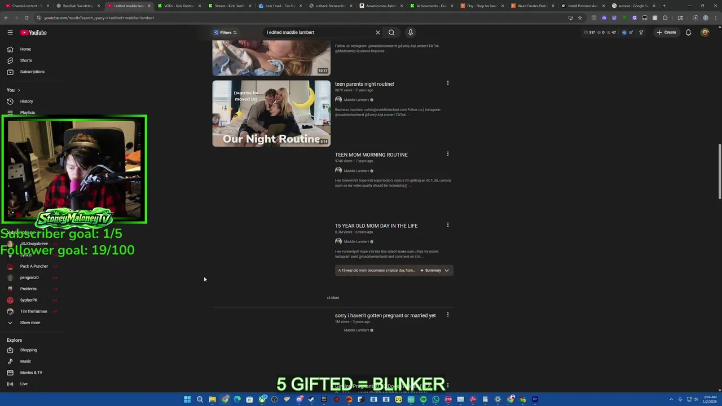Expand Show more subscriptions

[30, 323]
